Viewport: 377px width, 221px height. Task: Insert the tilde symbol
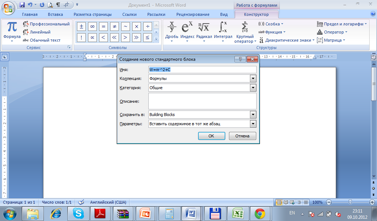pyautogui.click(x=126, y=27)
